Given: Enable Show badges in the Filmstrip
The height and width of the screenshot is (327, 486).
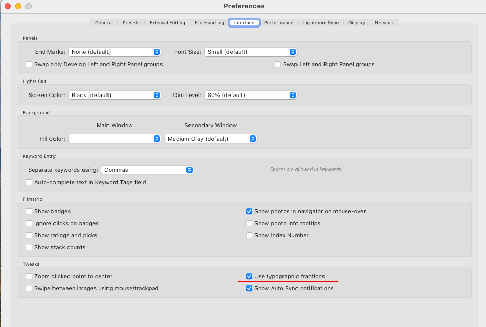Looking at the screenshot, I should [29, 211].
